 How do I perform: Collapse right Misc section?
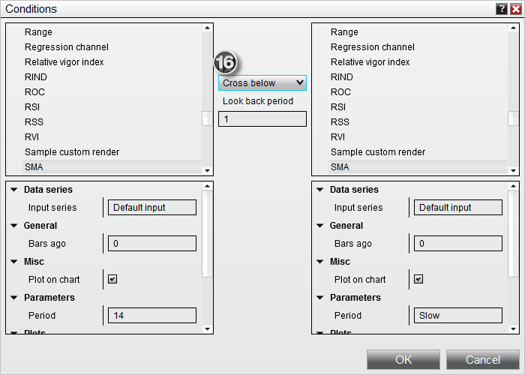coord(320,262)
